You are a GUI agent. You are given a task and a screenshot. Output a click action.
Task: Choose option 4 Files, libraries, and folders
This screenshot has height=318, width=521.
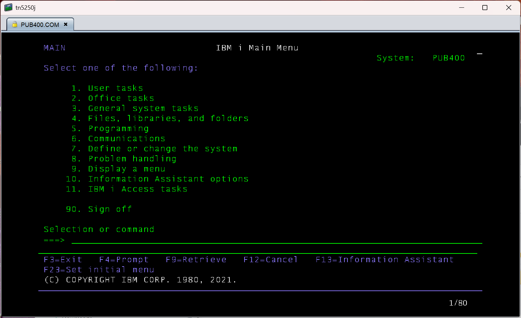[x=160, y=118]
